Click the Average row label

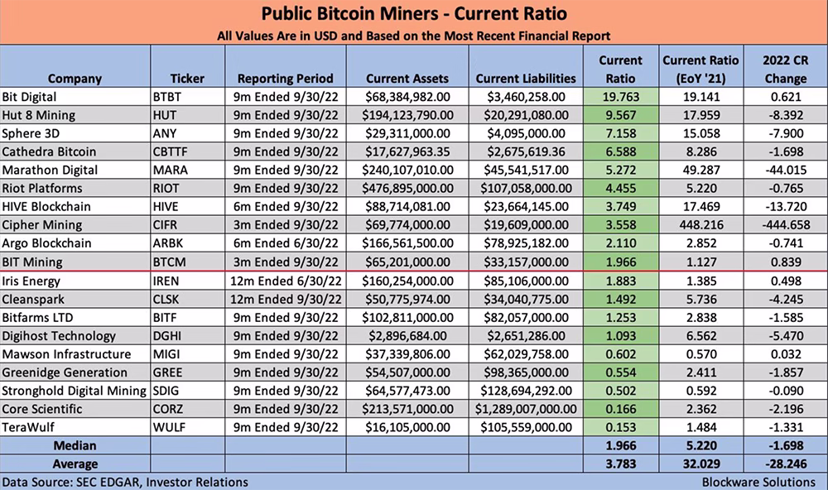pos(75,464)
